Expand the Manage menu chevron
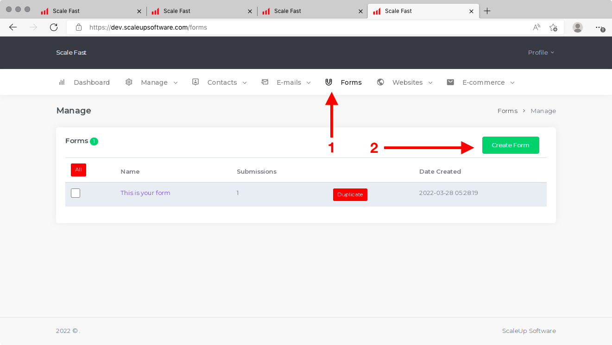This screenshot has width=612, height=345. pos(176,82)
